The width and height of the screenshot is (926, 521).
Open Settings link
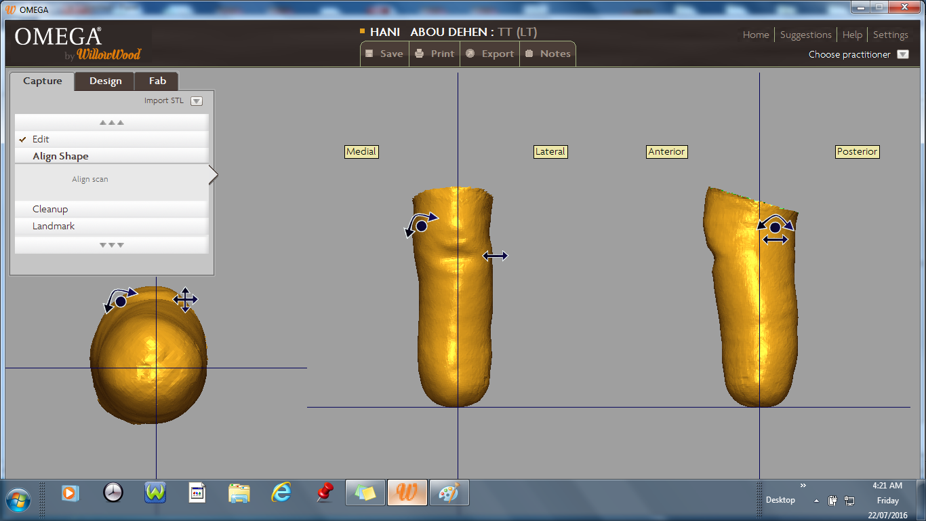click(x=890, y=35)
